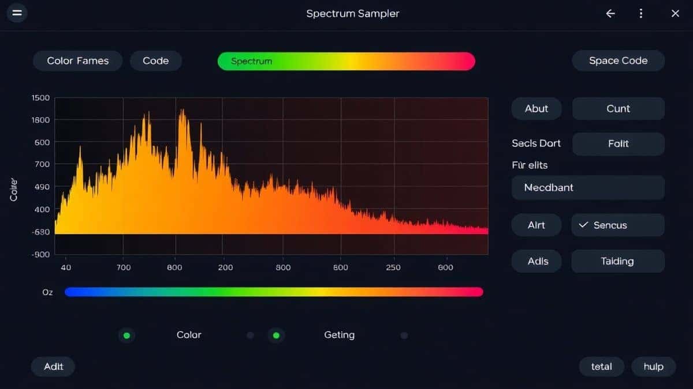Toggle the green dot left of Geting
Image resolution: width=693 pixels, height=389 pixels.
coord(276,335)
